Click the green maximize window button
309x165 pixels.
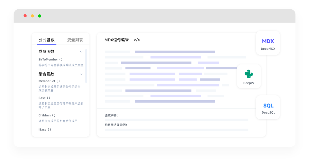tap(39, 16)
